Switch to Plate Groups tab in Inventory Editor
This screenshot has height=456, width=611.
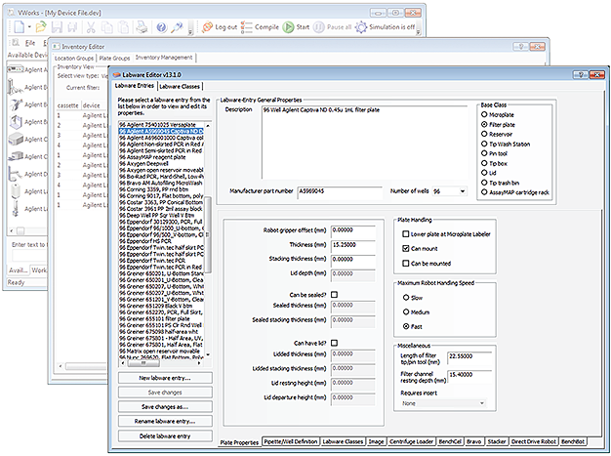tap(114, 58)
